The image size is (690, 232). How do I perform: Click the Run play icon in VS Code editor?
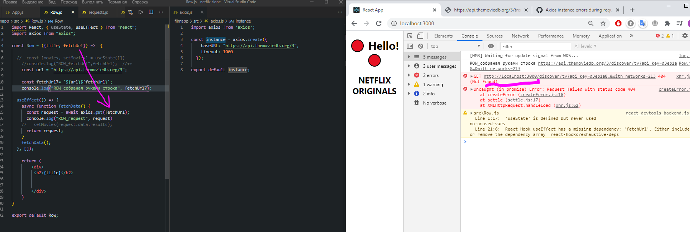[x=141, y=12]
